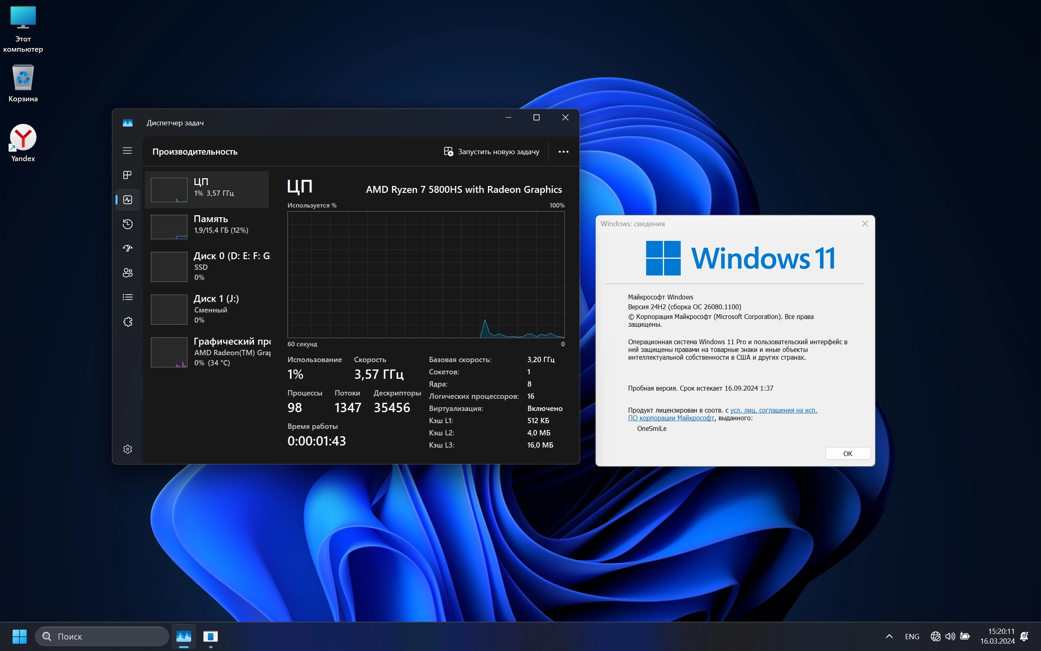The image size is (1041, 651).
Task: Open Startup apps page icon
Action: [127, 248]
